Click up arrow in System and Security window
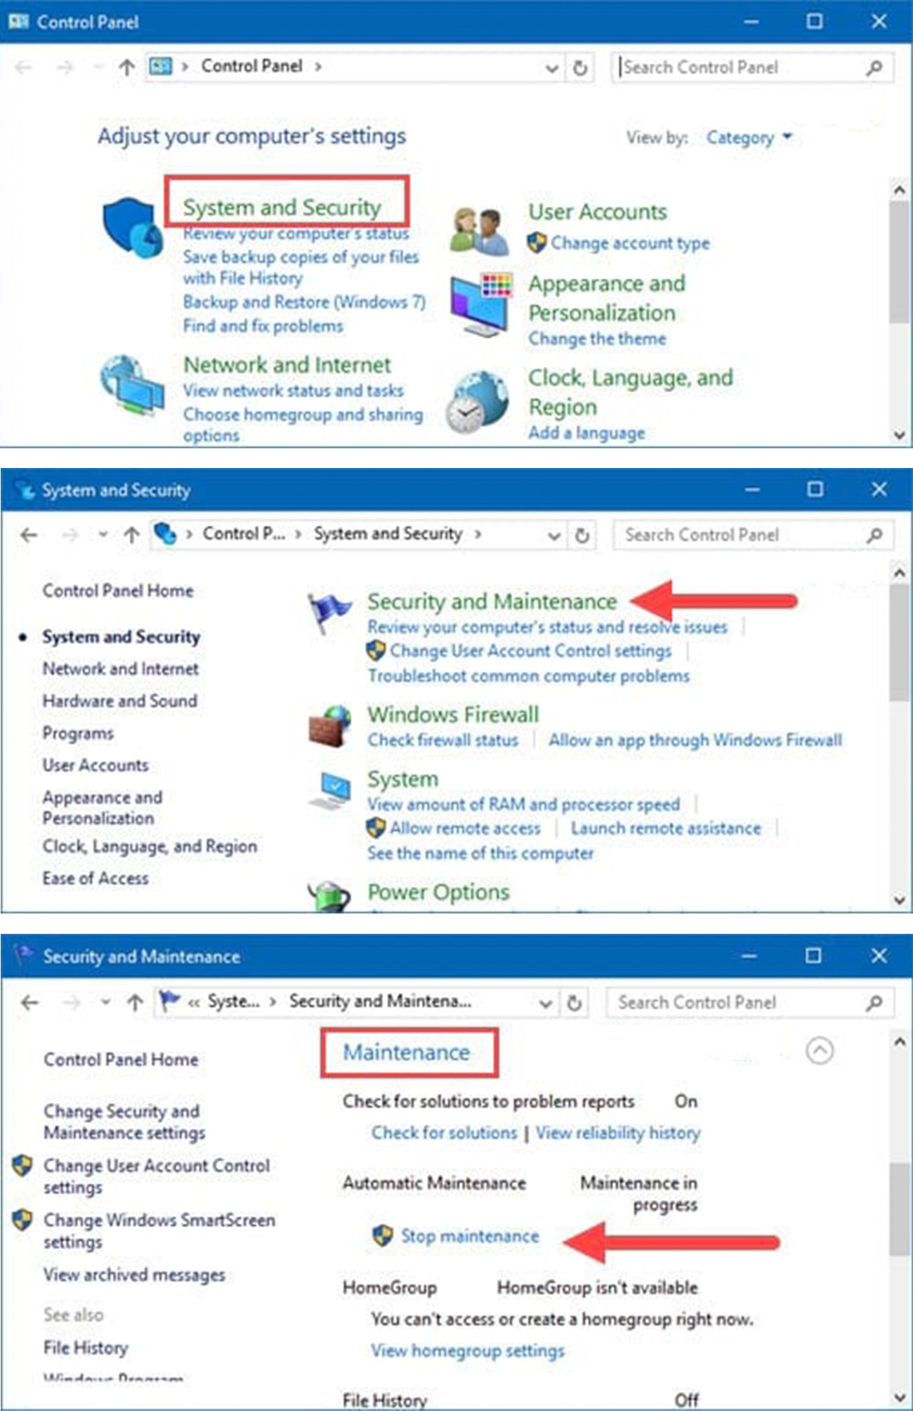Image resolution: width=913 pixels, height=1411 pixels. pyautogui.click(x=131, y=535)
